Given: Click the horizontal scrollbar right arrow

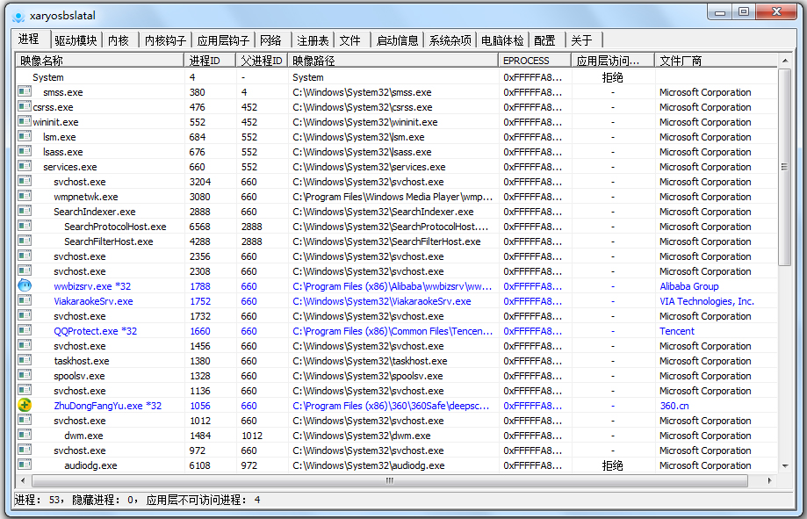Looking at the screenshot, I should pos(770,481).
